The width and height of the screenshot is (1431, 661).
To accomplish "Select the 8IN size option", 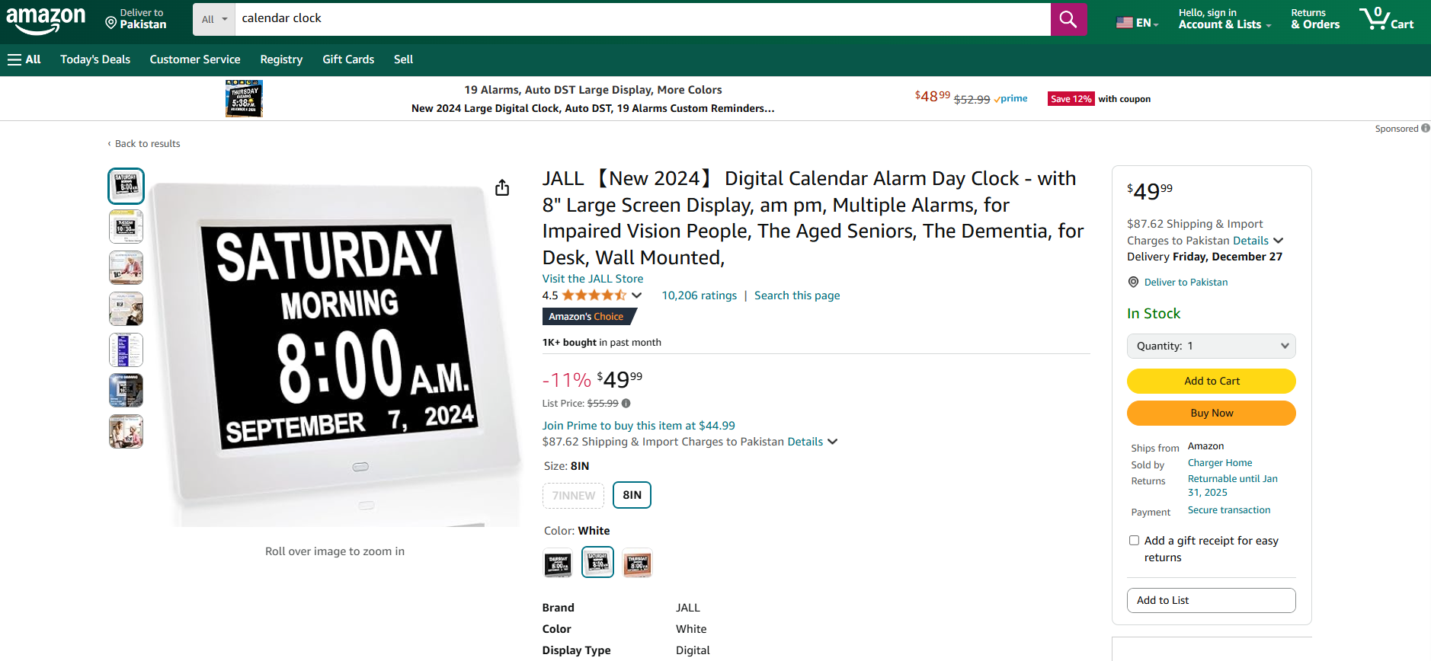I will coord(632,495).
